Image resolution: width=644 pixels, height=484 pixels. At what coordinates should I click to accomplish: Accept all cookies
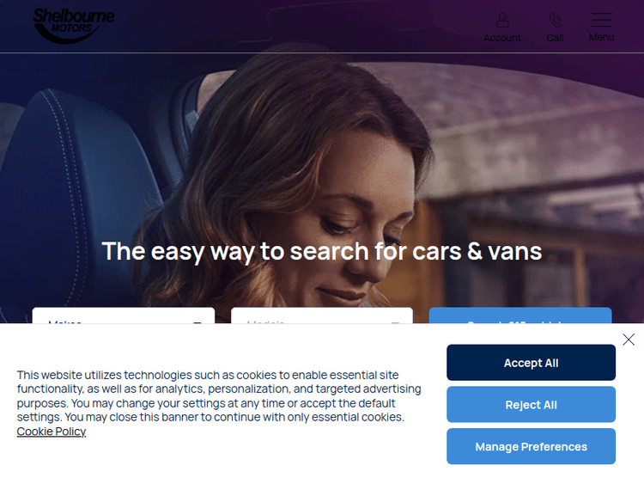click(x=531, y=363)
